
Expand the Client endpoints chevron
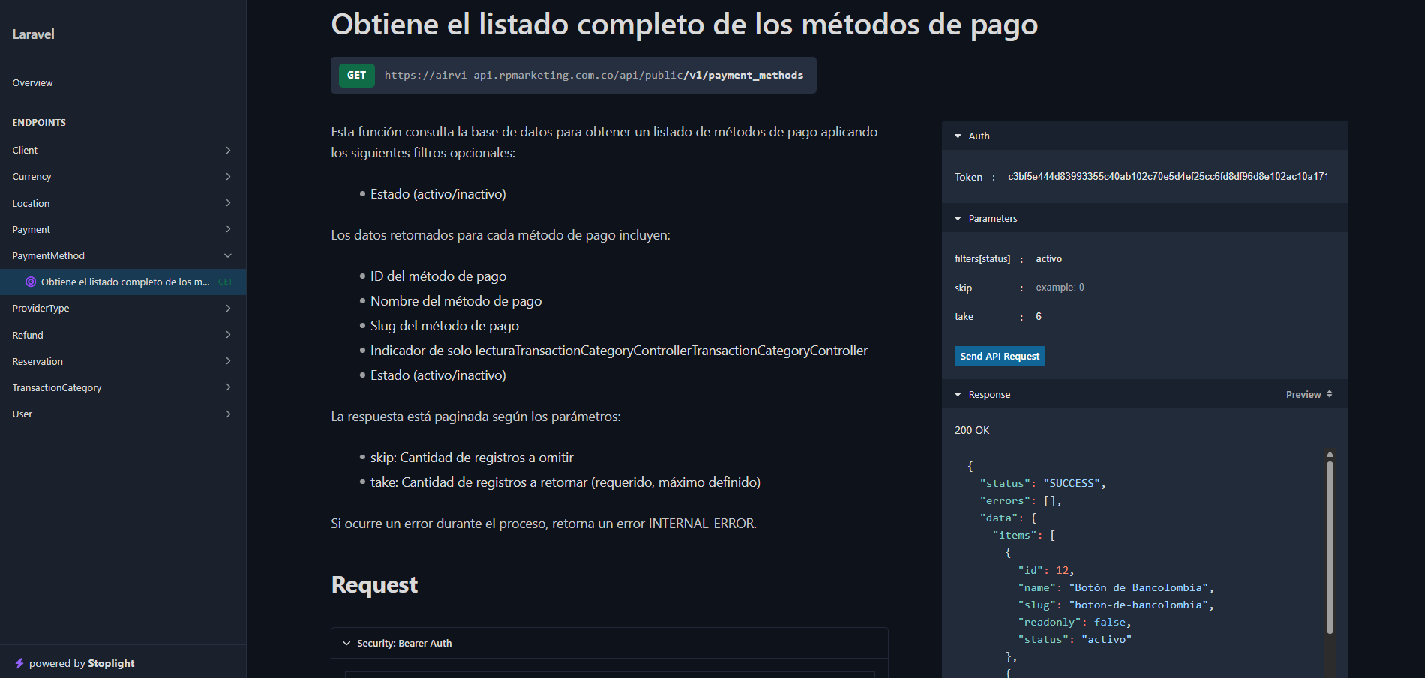click(228, 151)
